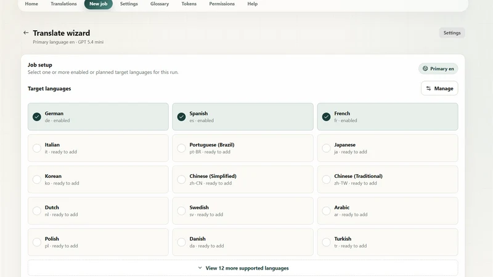Click the 'pl - ready to add' text
The height and width of the screenshot is (277, 493).
point(61,246)
